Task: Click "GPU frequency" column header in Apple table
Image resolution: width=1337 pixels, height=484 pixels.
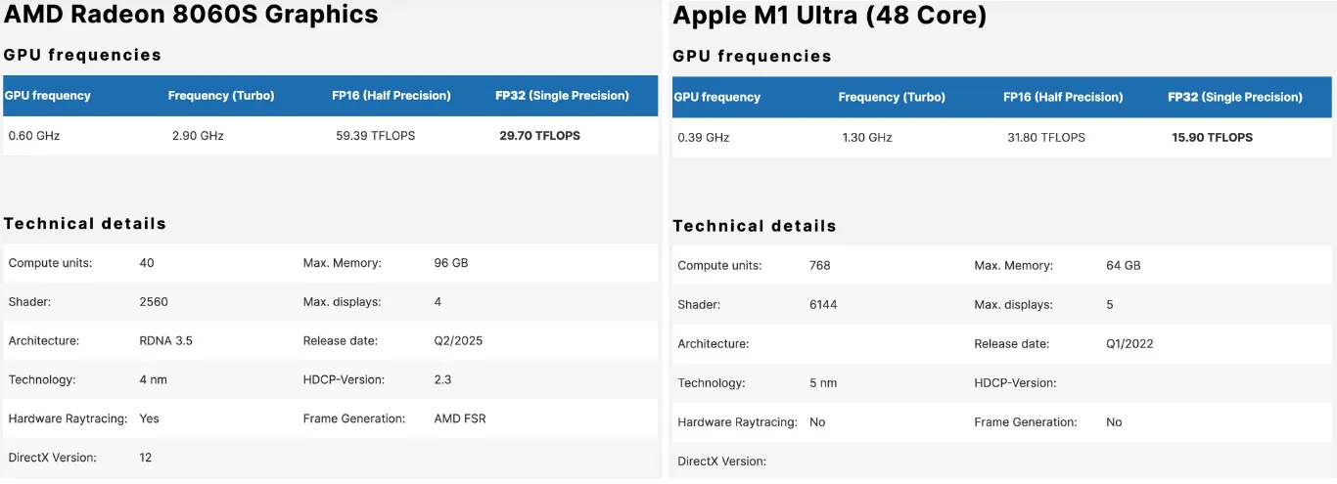Action: 717,98
